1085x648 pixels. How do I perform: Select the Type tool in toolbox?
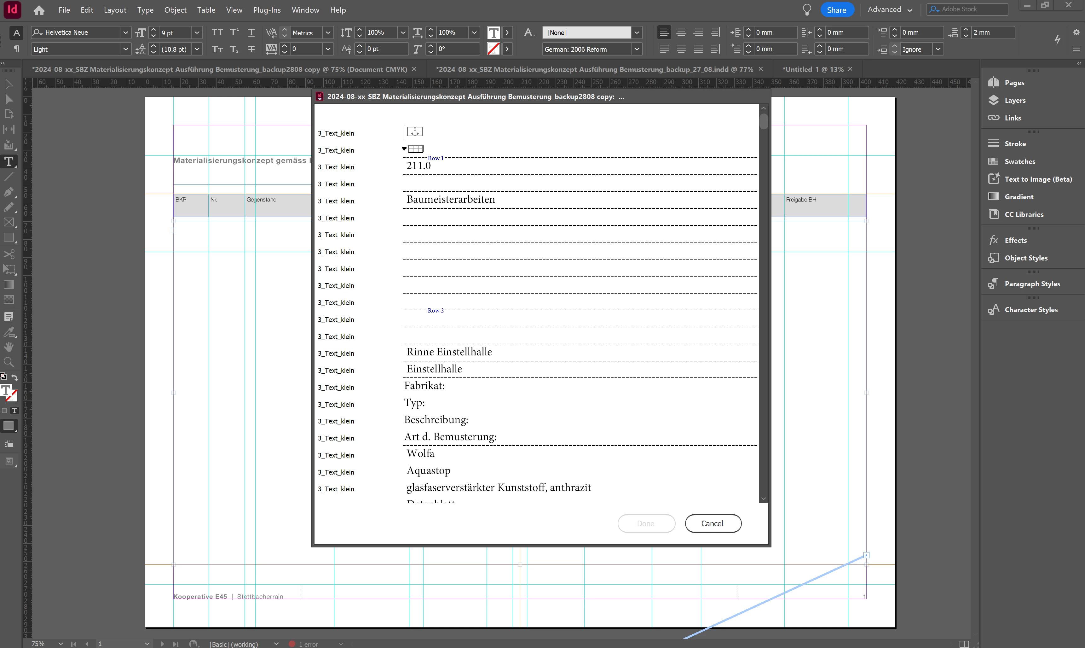click(x=9, y=161)
